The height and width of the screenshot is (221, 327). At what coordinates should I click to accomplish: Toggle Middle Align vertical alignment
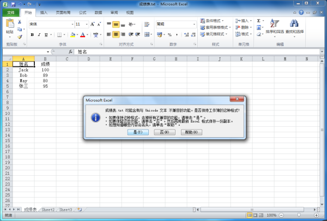coord(116,24)
